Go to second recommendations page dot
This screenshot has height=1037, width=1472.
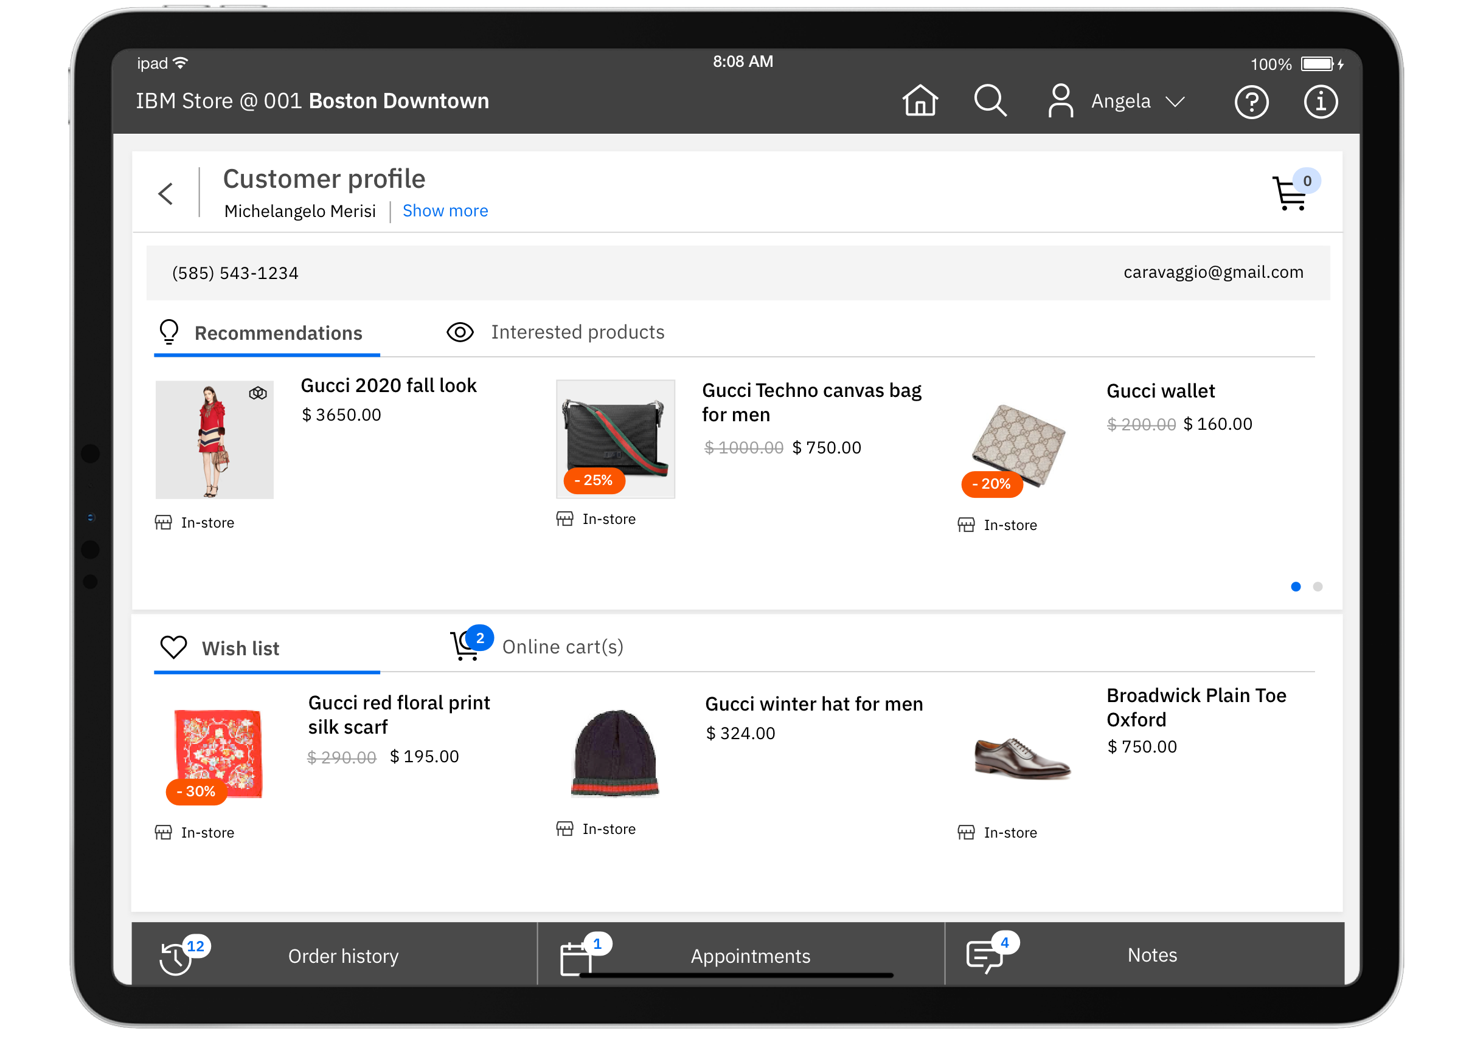coord(1318,587)
